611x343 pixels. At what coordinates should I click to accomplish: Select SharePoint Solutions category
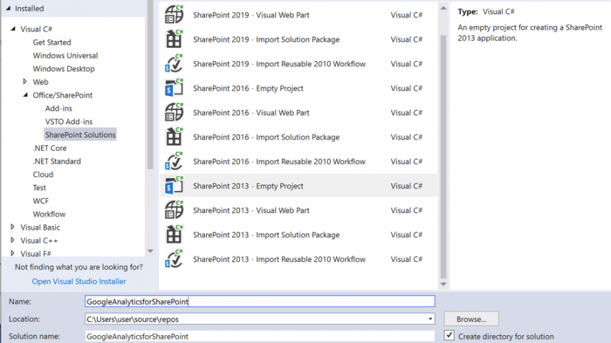(81, 135)
